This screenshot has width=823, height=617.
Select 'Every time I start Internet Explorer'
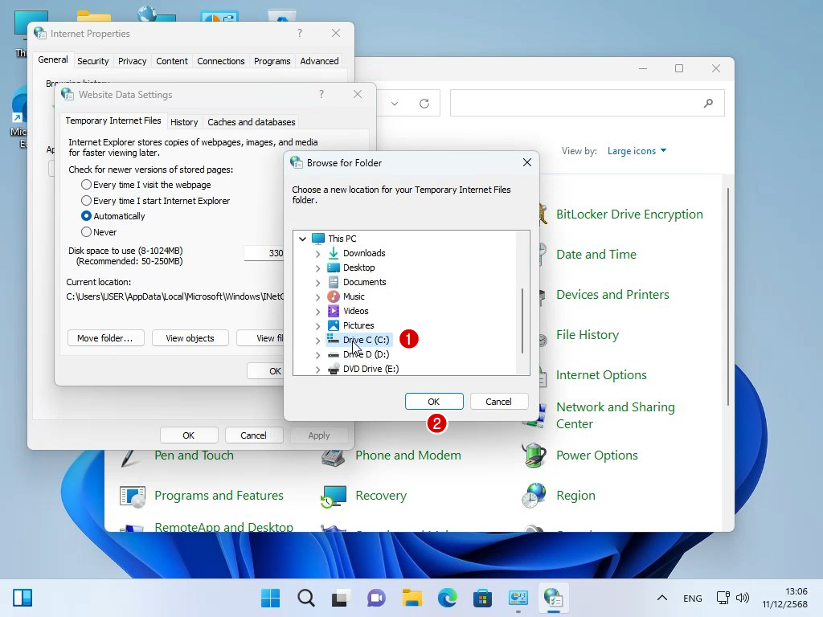[x=87, y=201]
